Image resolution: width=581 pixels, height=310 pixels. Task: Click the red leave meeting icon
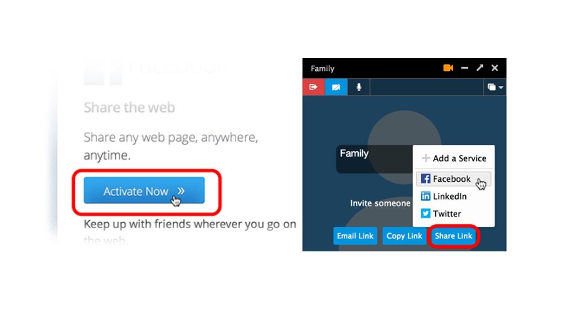[313, 87]
